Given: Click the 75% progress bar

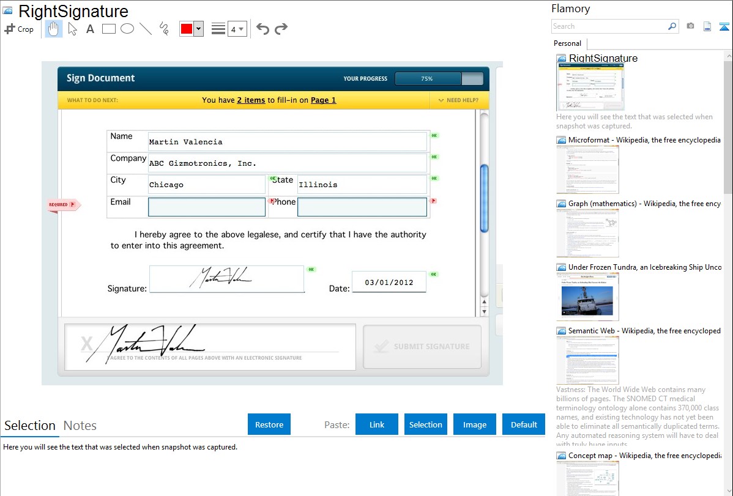Looking at the screenshot, I should pyautogui.click(x=439, y=78).
